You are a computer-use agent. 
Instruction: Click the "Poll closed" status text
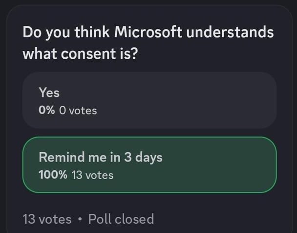120,219
